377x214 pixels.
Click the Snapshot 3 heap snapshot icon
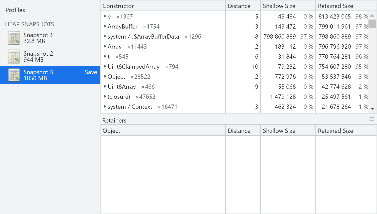[x=14, y=75]
